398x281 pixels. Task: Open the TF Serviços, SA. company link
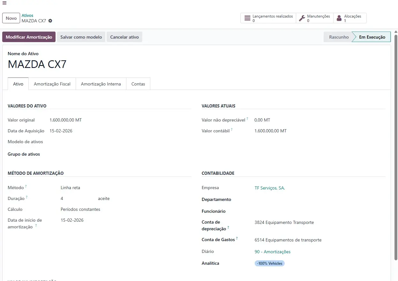(x=270, y=188)
